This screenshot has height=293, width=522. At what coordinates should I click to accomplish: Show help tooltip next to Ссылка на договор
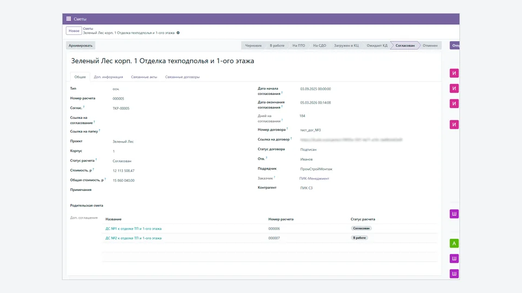point(291,138)
